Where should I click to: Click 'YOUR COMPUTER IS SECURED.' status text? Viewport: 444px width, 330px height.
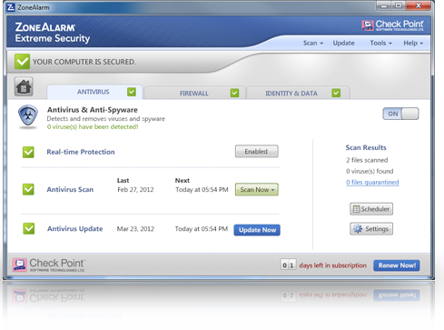coord(84,62)
